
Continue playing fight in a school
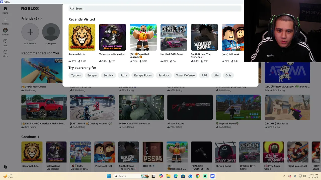[298, 152]
